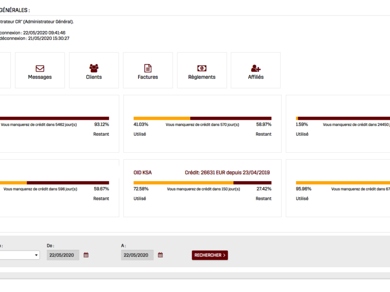Click the Factures tile label
The width and height of the screenshot is (390, 292).
[x=148, y=77]
